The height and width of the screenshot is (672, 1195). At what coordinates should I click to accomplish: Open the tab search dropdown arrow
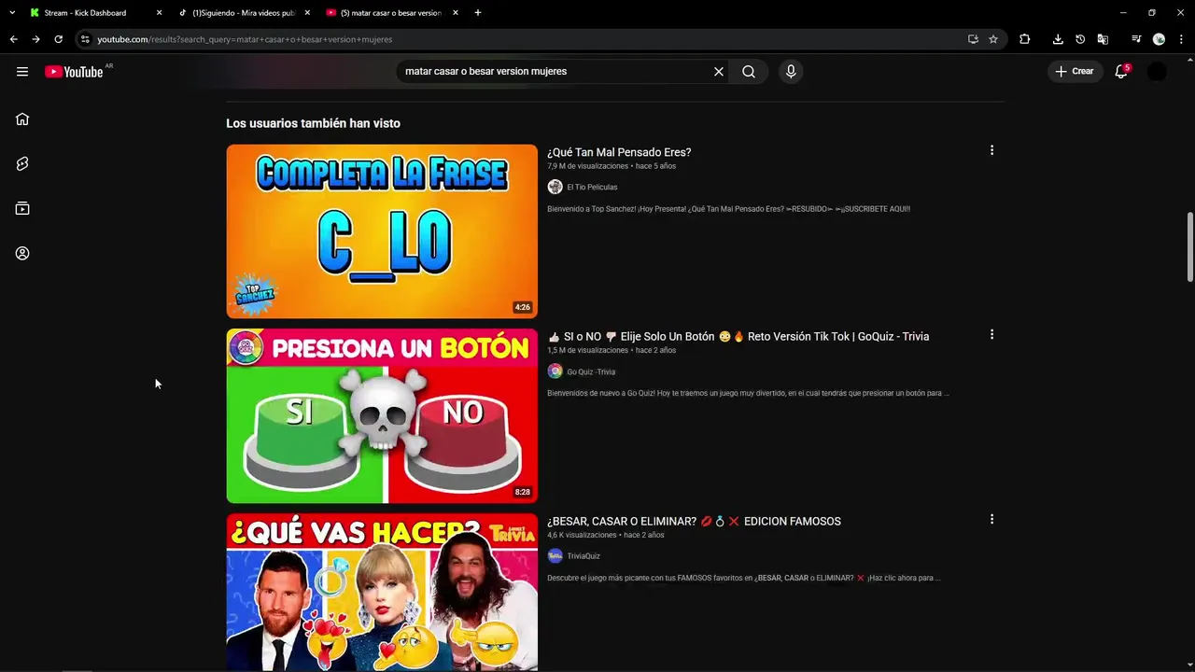click(12, 13)
